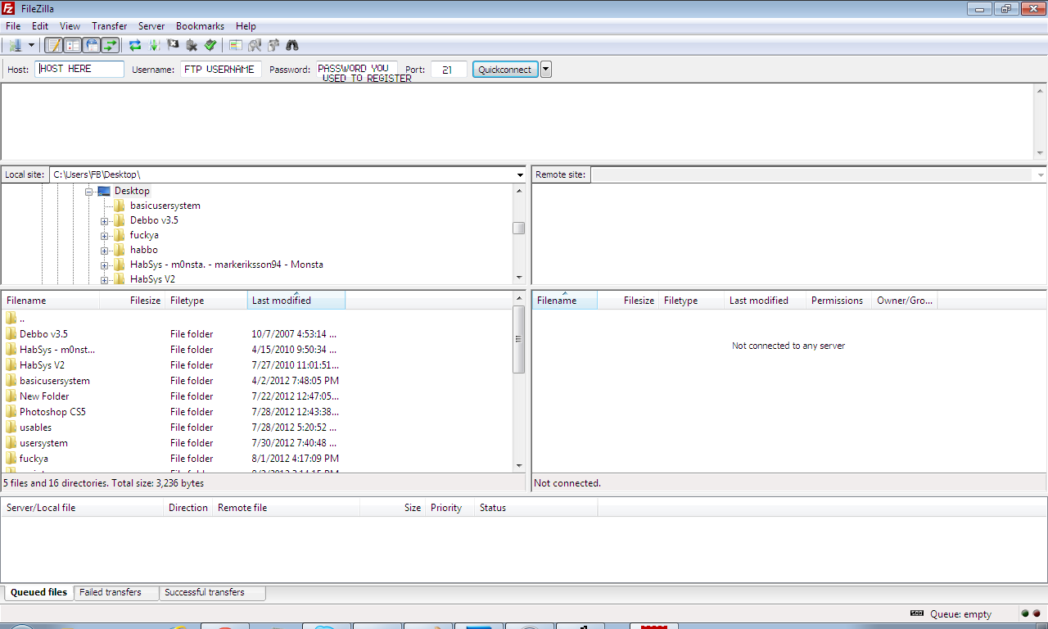Select HabSys V2 folder in file list
Image resolution: width=1048 pixels, height=629 pixels.
pyautogui.click(x=42, y=365)
